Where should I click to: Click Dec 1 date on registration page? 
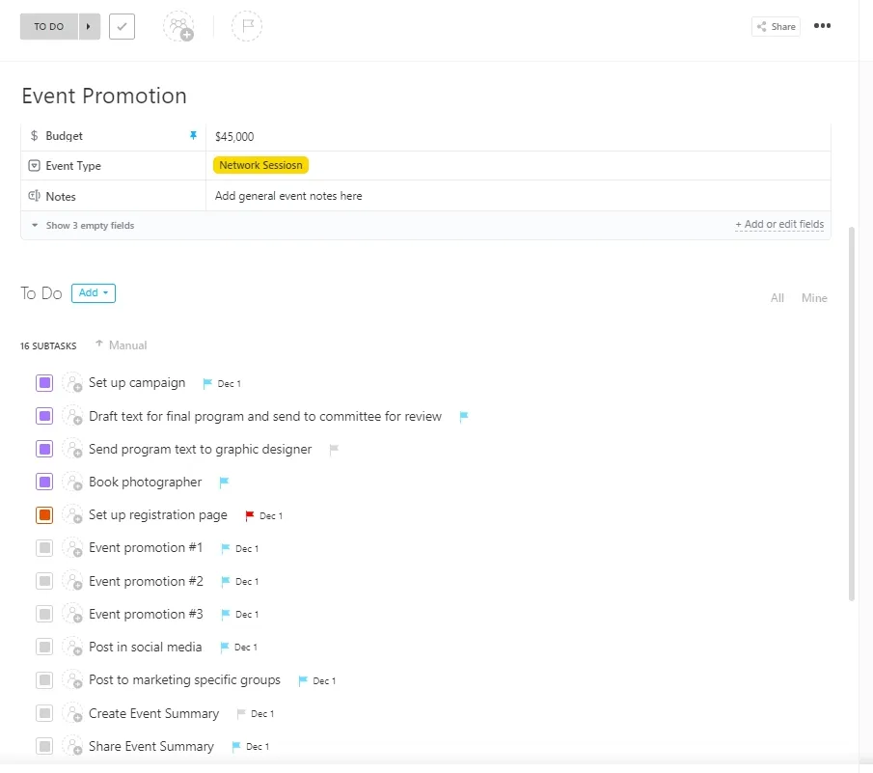(x=271, y=516)
